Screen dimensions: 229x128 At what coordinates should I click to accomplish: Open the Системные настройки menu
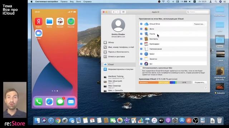[47, 1]
